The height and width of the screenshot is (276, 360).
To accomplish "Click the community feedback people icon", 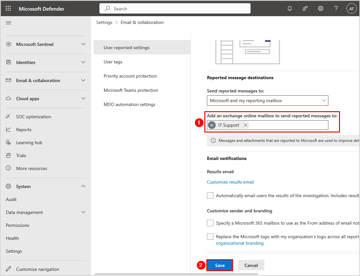I will coord(305,9).
